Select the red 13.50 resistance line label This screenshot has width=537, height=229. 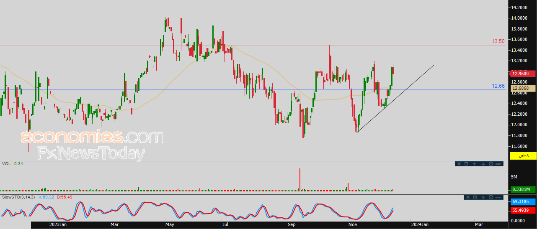tap(498, 41)
